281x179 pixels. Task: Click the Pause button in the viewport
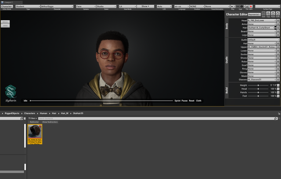click(184, 101)
